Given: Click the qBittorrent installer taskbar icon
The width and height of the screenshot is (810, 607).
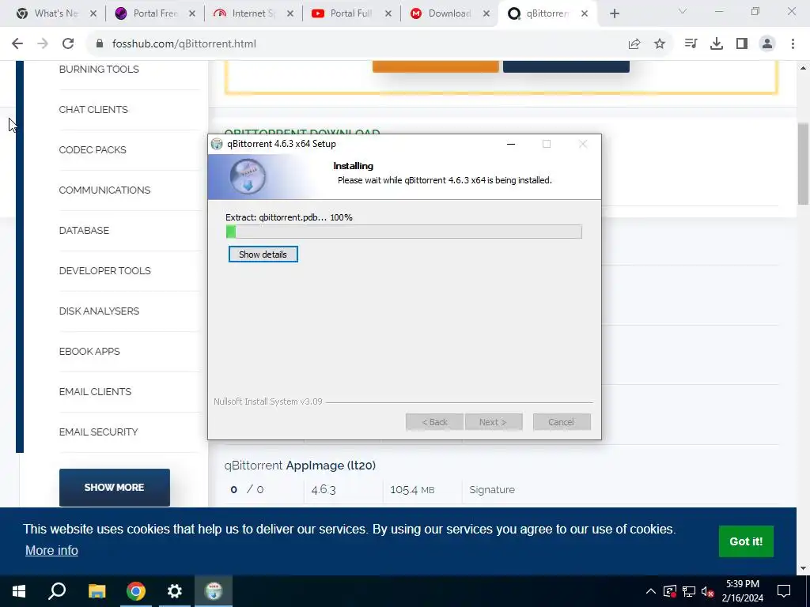Looking at the screenshot, I should [214, 591].
